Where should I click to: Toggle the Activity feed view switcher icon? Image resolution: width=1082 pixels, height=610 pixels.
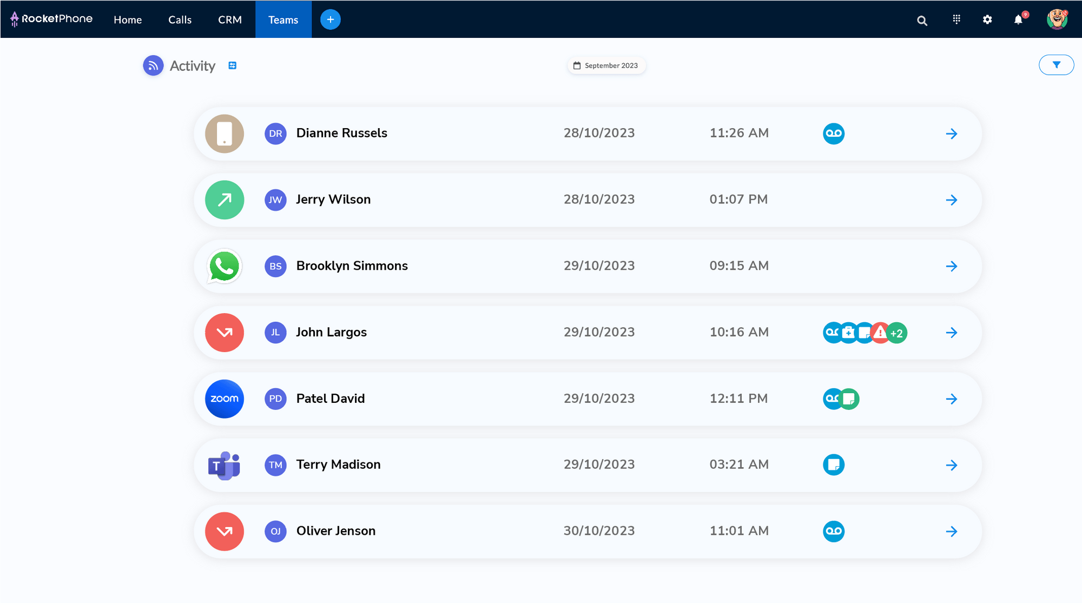232,65
